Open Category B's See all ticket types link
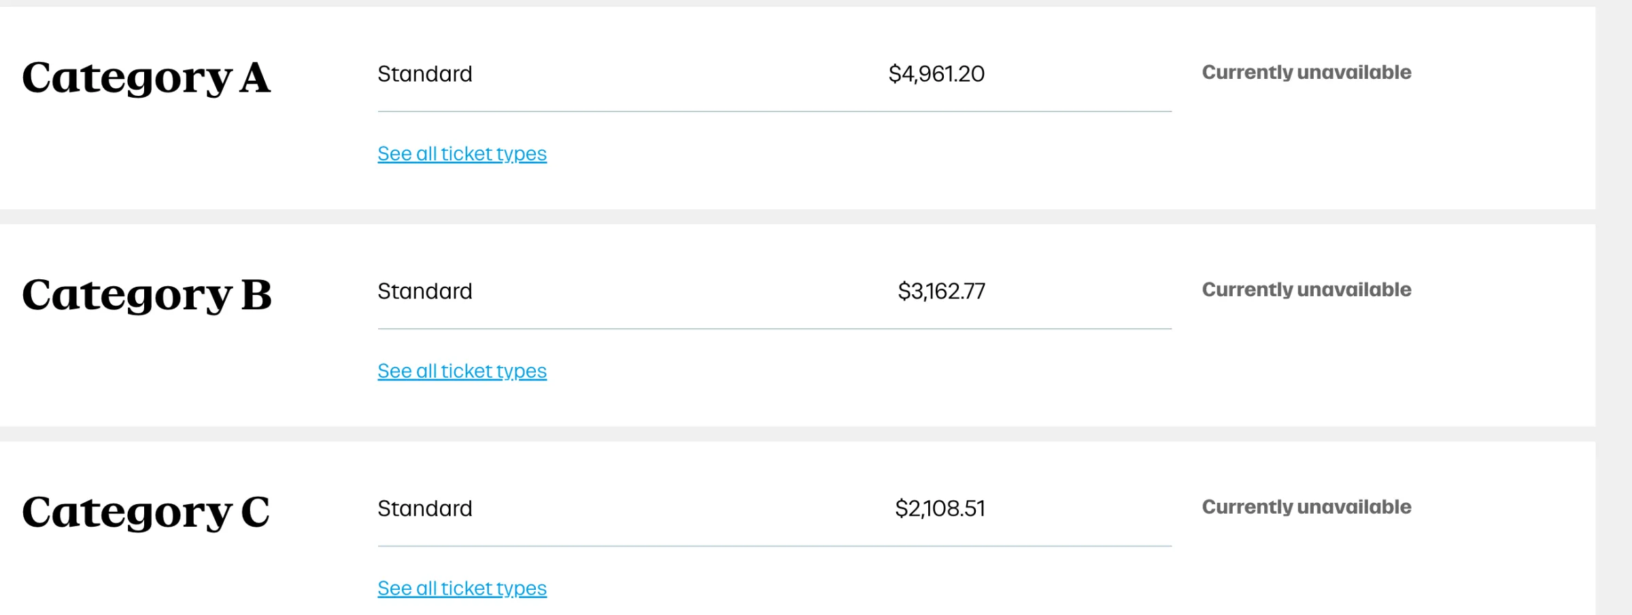The height and width of the screenshot is (615, 1632). point(462,372)
